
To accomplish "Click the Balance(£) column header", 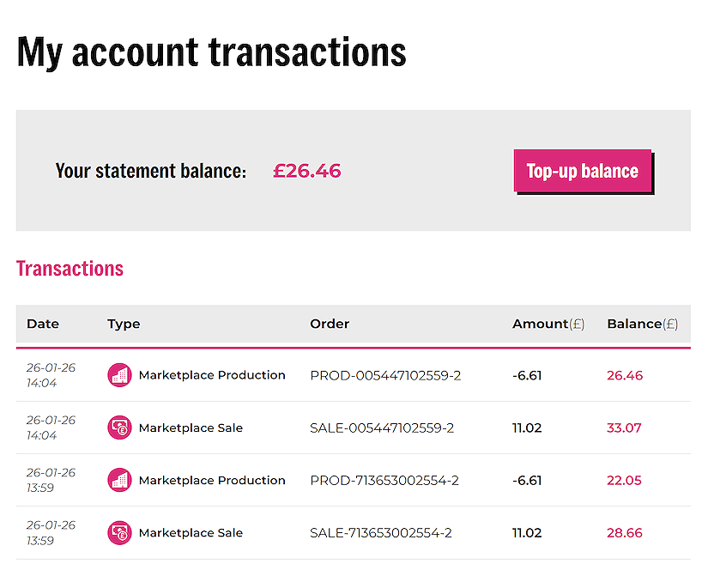I will pyautogui.click(x=642, y=324).
